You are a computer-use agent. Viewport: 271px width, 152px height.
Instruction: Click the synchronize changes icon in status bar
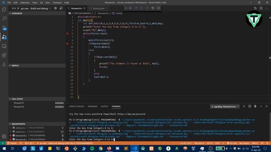(21, 143)
